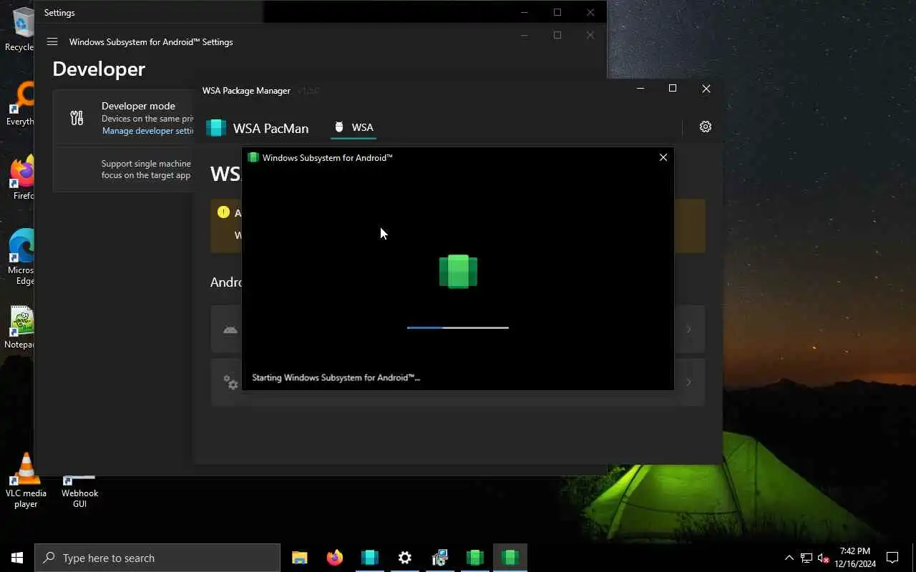This screenshot has width=916, height=572.
Task: Maximize the WSA Package Manager window
Action: point(672,89)
